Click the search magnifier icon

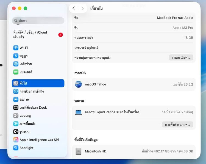point(16,21)
